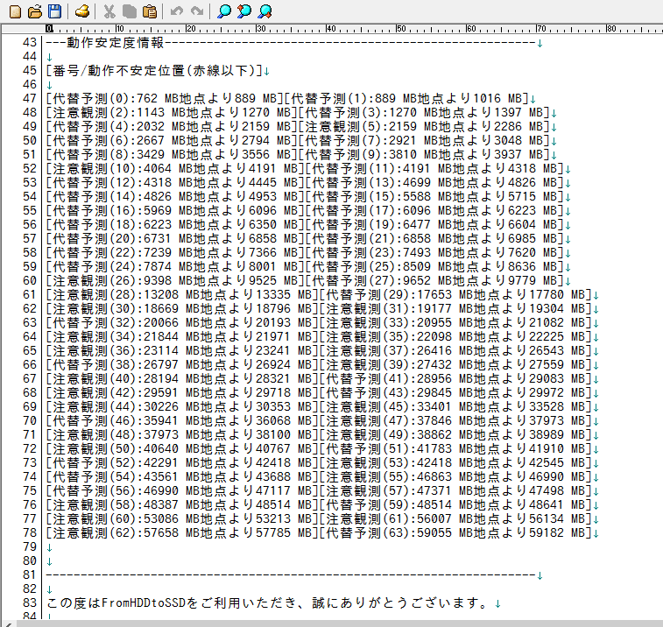
Task: Click entry 代替予測(15):5588 MB地点より5715 MB
Action: pos(434,197)
